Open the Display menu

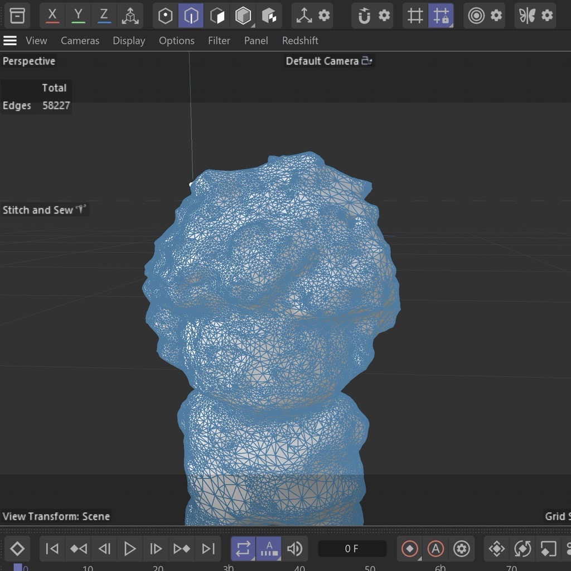pyautogui.click(x=129, y=41)
